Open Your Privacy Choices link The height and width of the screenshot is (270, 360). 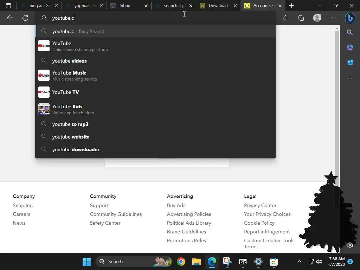(267, 214)
